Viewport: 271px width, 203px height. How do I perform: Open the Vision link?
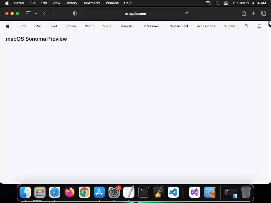[108, 26]
